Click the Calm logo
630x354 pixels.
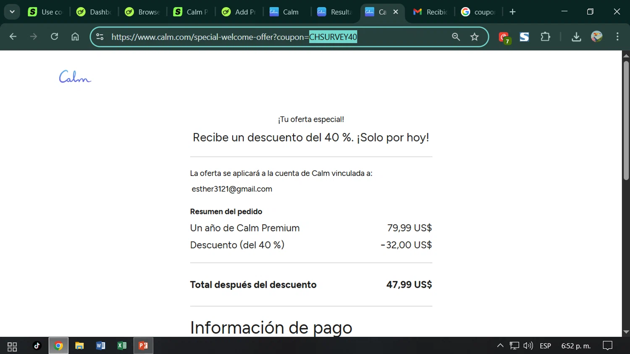pyautogui.click(x=75, y=76)
